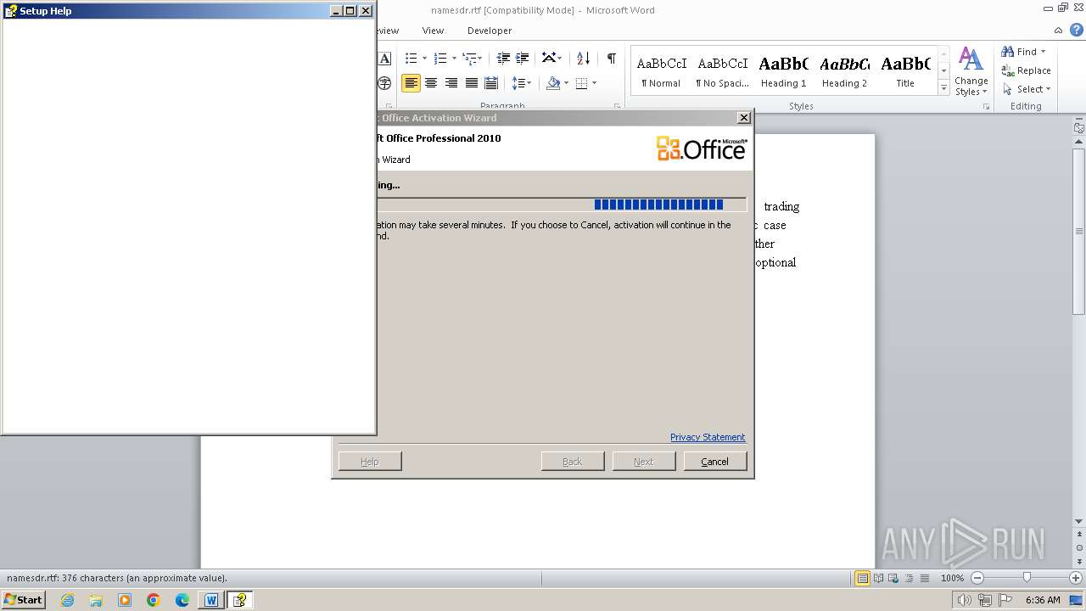The height and width of the screenshot is (611, 1086).
Task: Click the Zoom Out minus button
Action: click(x=977, y=578)
